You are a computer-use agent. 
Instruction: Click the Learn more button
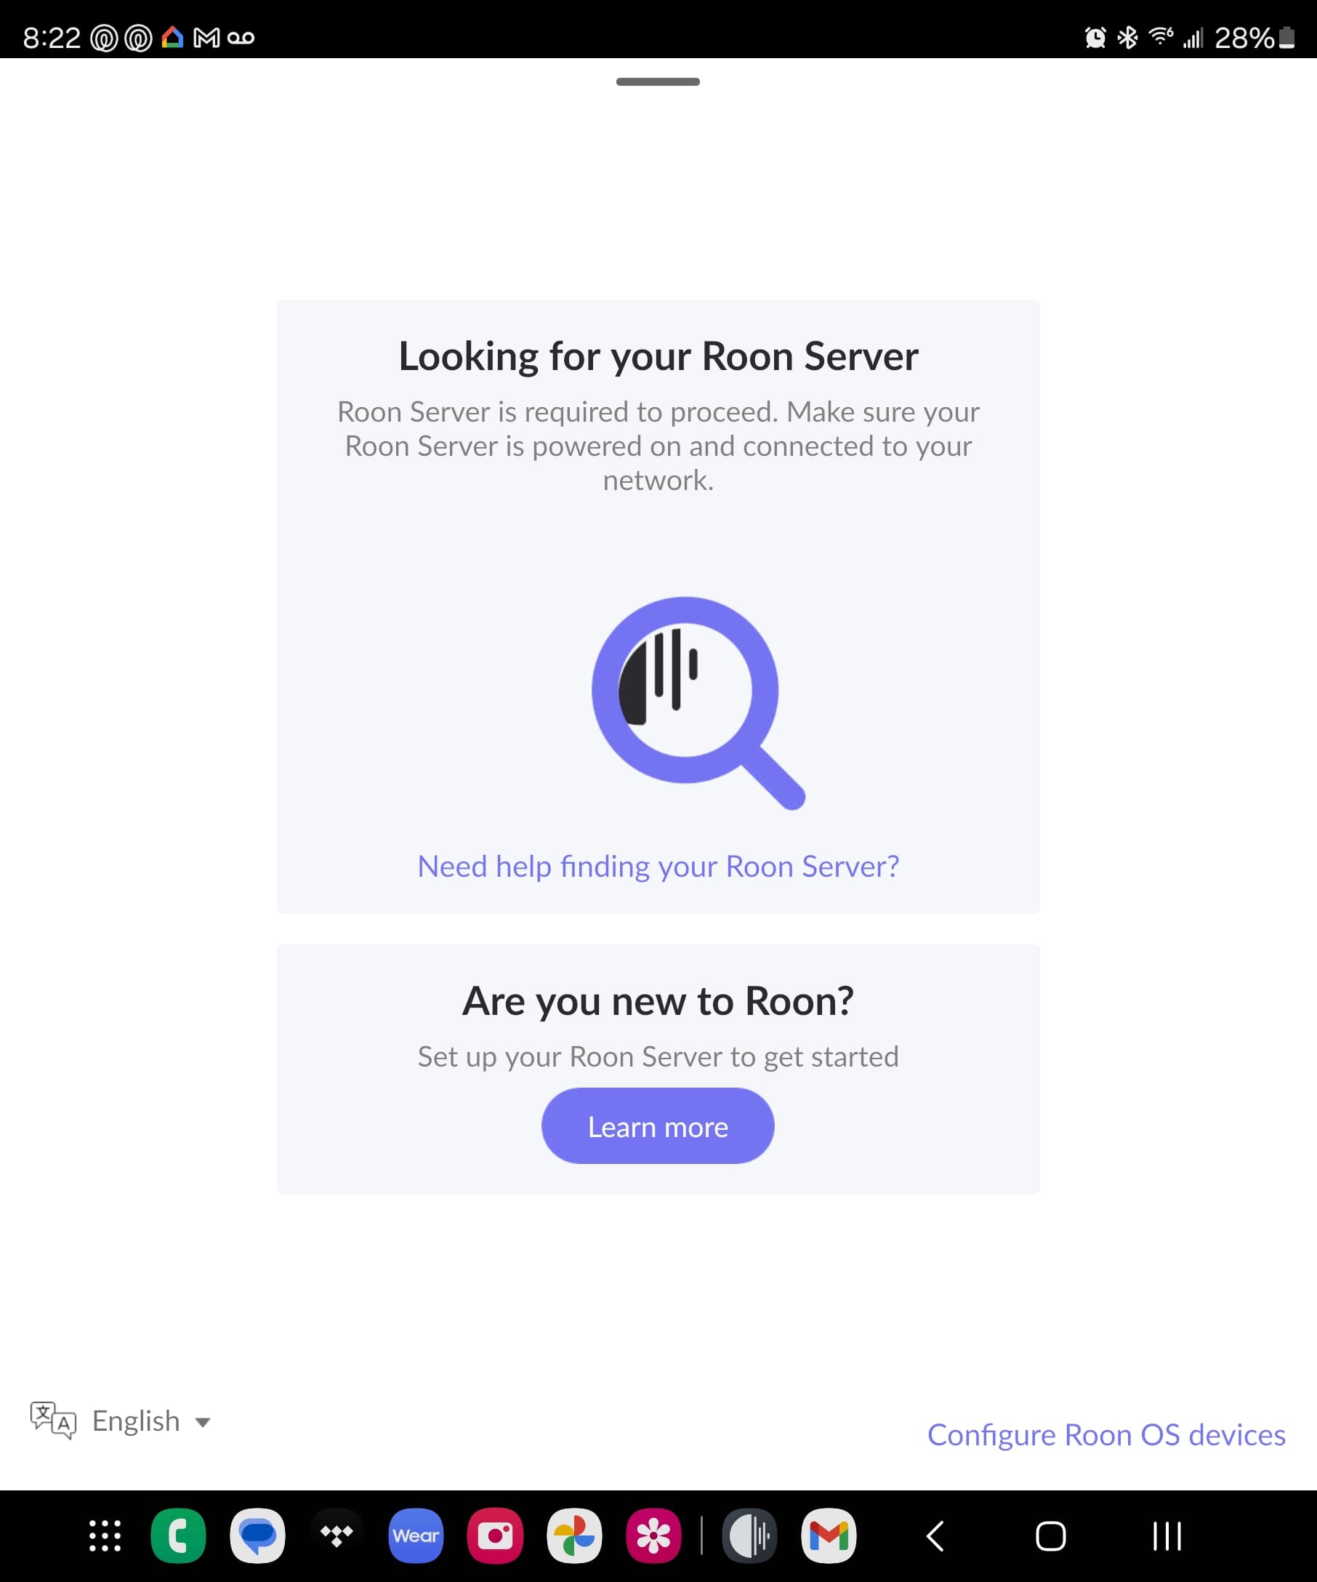click(657, 1125)
